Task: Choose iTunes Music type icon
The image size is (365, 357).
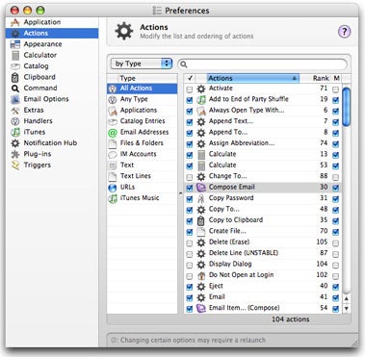Action: click(113, 198)
